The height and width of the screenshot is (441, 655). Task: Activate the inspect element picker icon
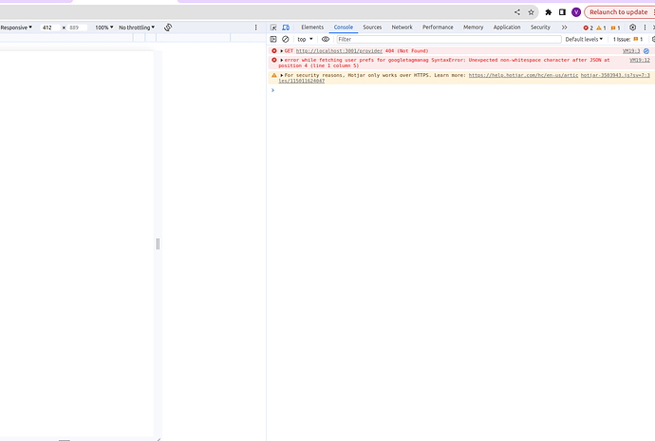(x=273, y=28)
